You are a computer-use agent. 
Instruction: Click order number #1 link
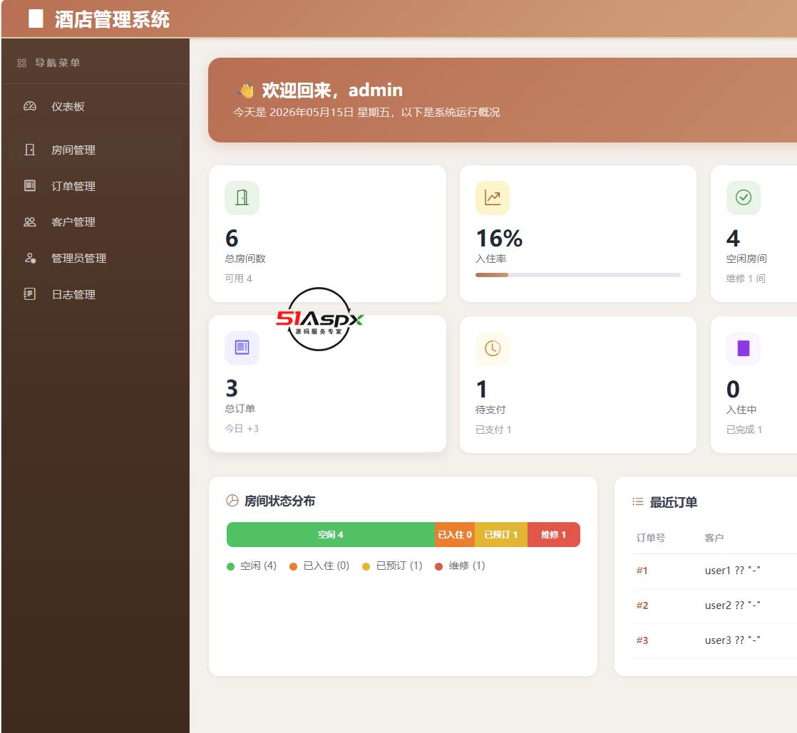point(642,571)
